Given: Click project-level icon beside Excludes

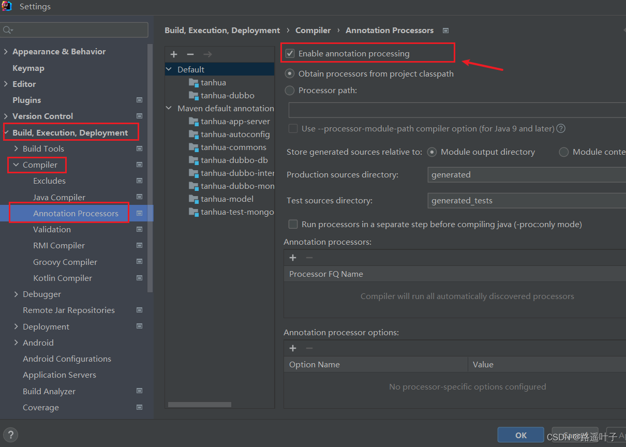Looking at the screenshot, I should 139,181.
